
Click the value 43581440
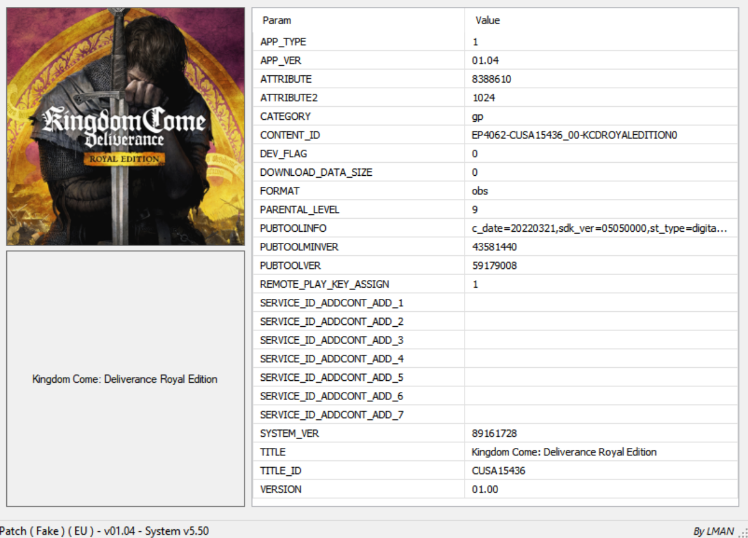point(494,247)
